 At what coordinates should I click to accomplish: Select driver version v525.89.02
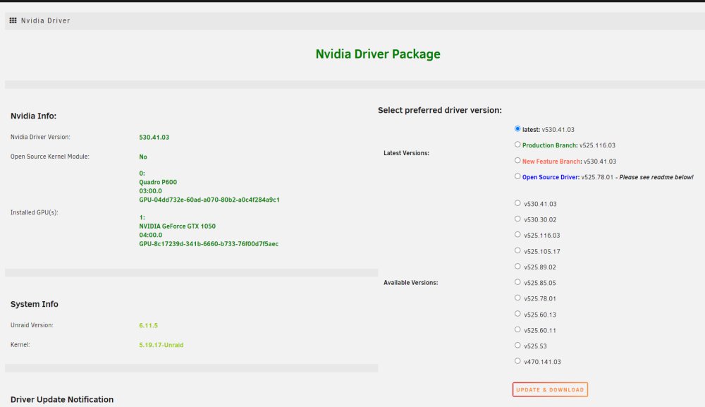click(x=517, y=266)
